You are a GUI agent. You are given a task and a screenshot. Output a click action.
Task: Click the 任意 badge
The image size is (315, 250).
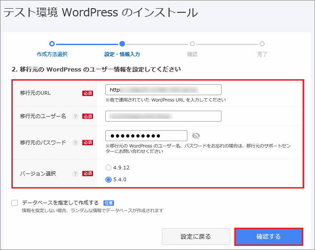(x=108, y=203)
